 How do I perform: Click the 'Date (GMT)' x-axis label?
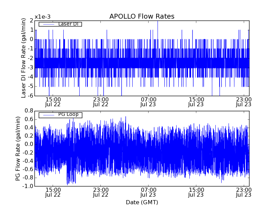click(142, 202)
